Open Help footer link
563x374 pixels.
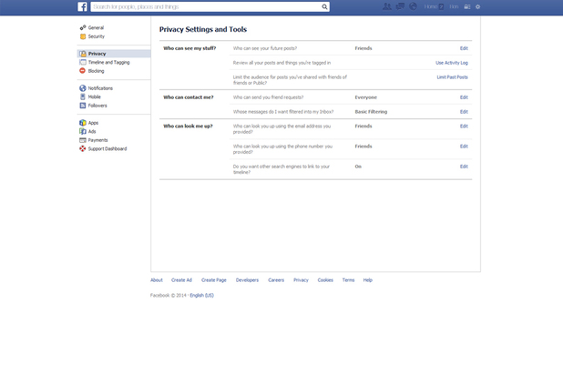pos(368,280)
